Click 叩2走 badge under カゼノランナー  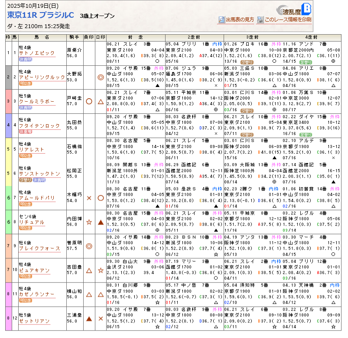pyautogui.click(x=26, y=300)
